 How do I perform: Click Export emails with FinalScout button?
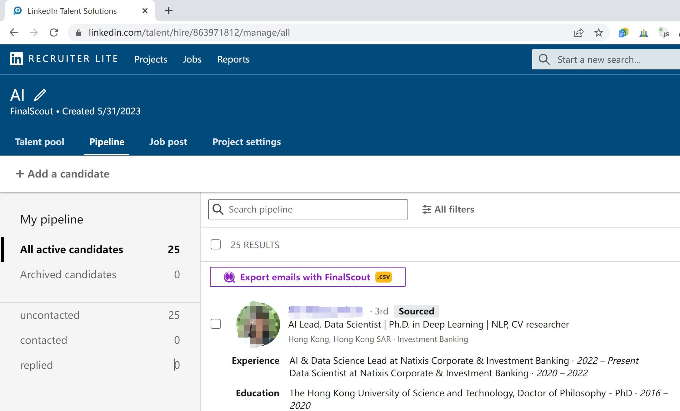click(x=307, y=276)
